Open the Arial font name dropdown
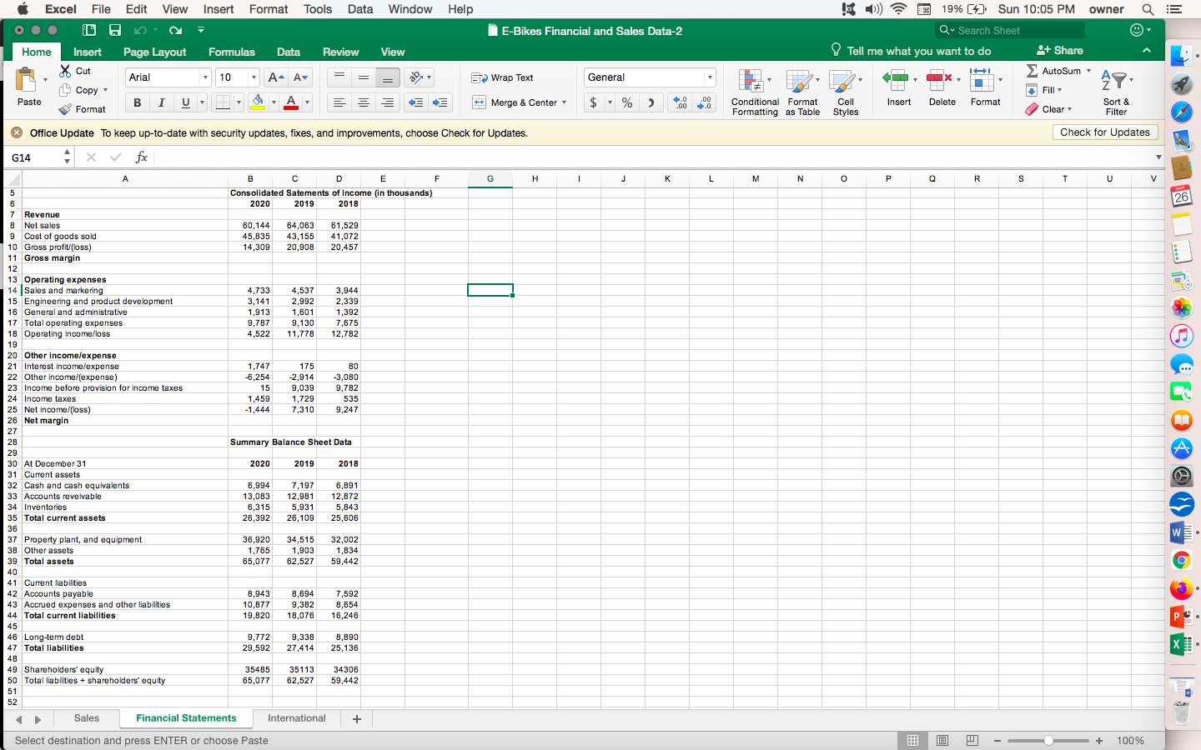 205,77
